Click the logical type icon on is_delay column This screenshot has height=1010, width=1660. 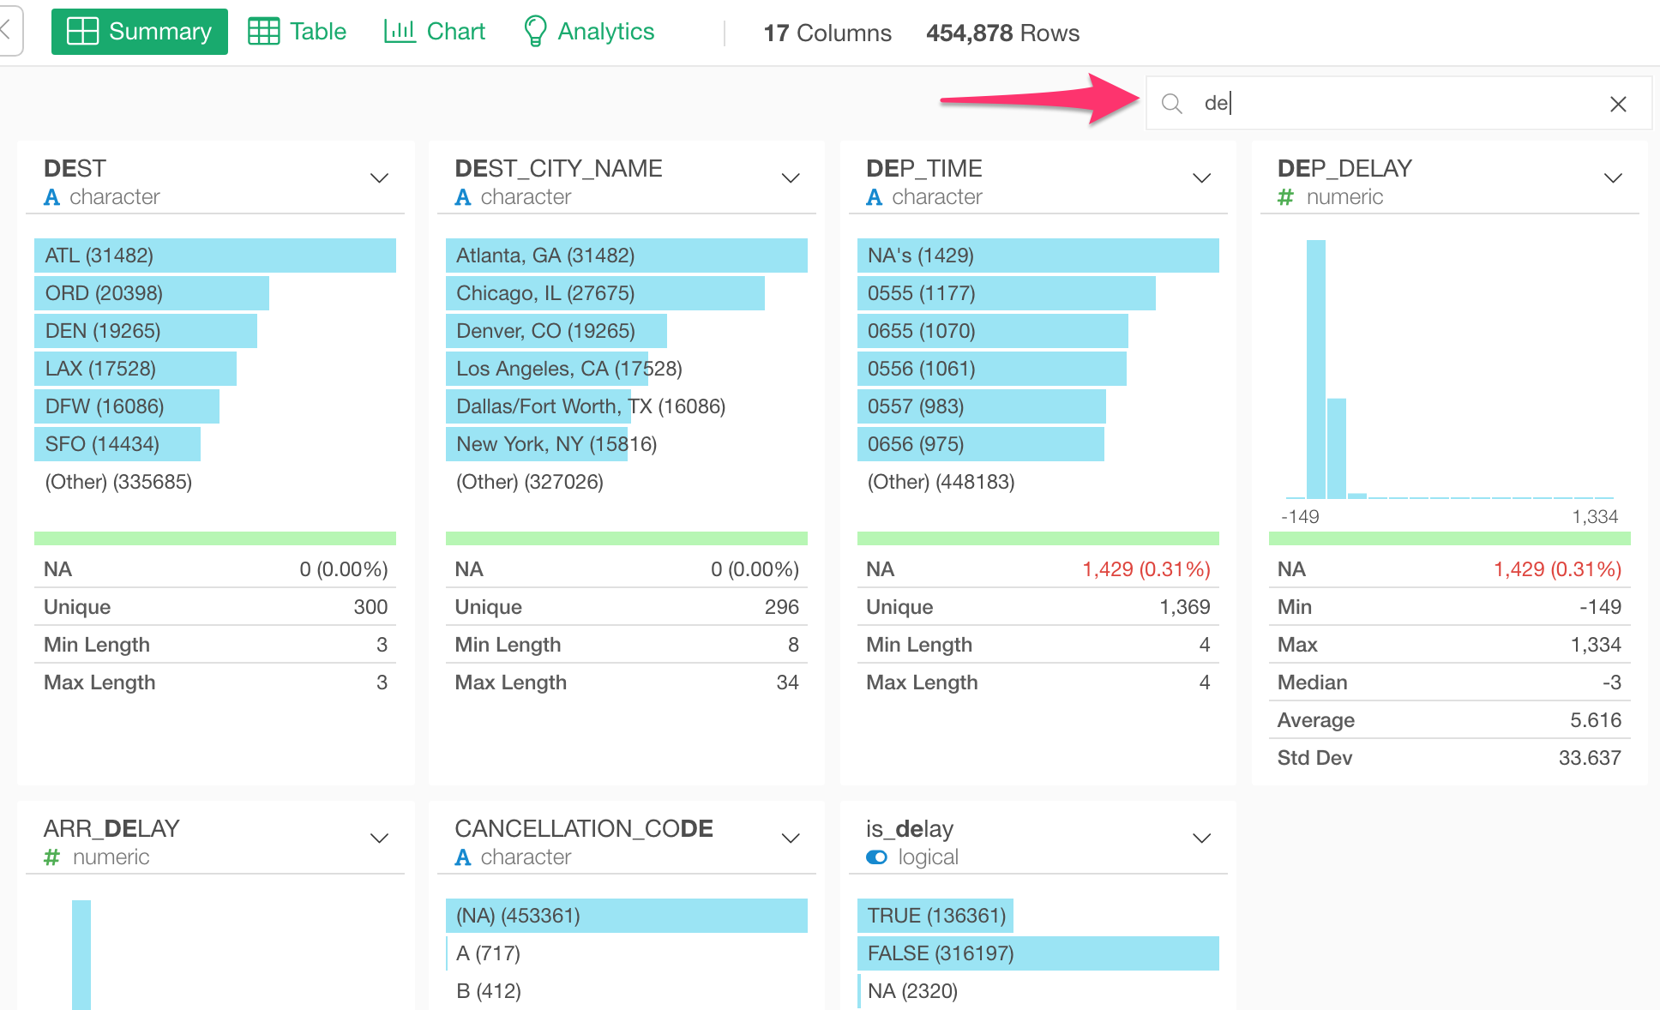pyautogui.click(x=876, y=857)
